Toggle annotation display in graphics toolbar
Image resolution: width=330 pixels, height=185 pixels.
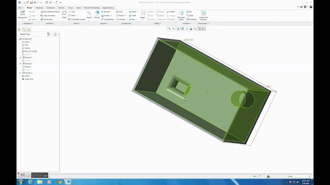[199, 29]
